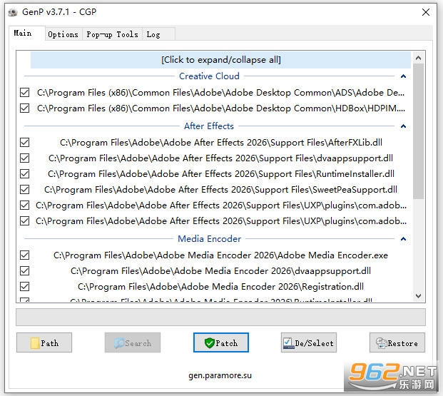Image resolution: width=443 pixels, height=396 pixels.
Task: Toggle second UXP plugins com.adob checkbox
Action: coord(24,220)
